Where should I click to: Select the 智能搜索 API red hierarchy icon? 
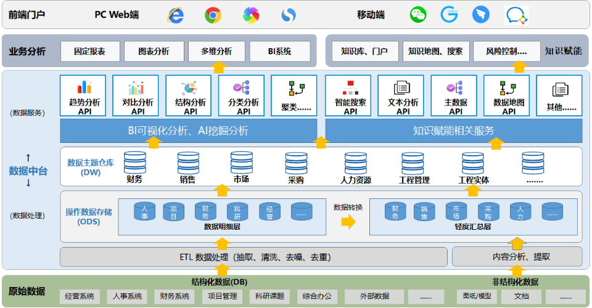coord(350,87)
